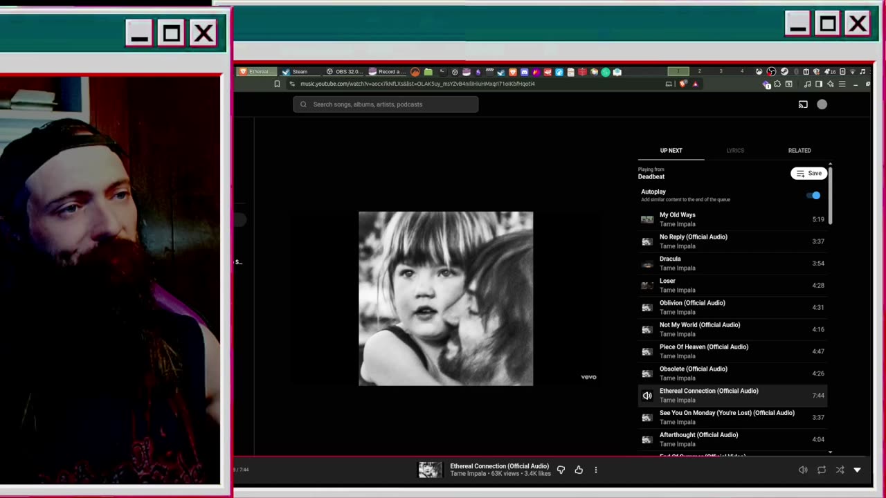The image size is (886, 498).
Task: Show the browser sidebar panel
Action: coord(819,84)
